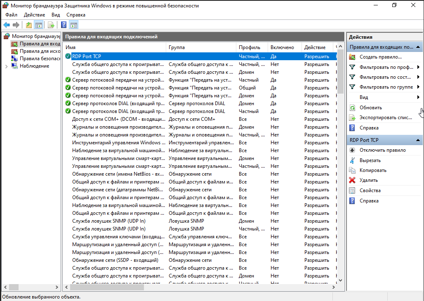
Task: Click Копировать in the Actions pane
Action: (x=372, y=170)
